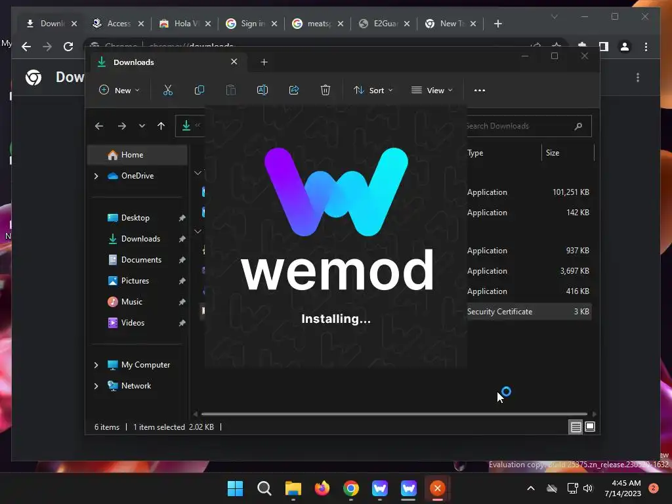Screen dimensions: 672x504
Task: Launch Firefox from the taskbar
Action: [x=322, y=488]
